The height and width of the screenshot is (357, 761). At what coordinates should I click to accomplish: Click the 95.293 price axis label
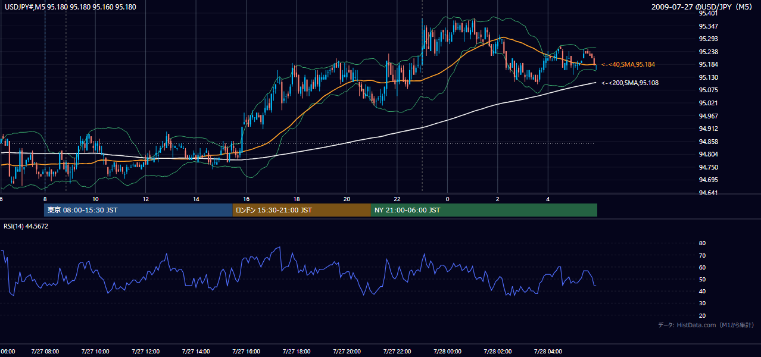pos(709,39)
